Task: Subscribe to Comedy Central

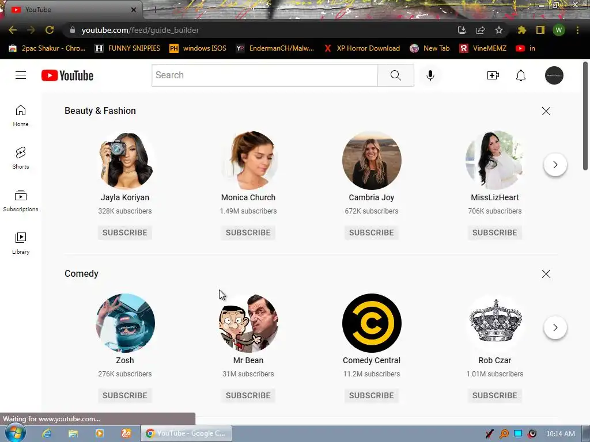Action: [372, 395]
